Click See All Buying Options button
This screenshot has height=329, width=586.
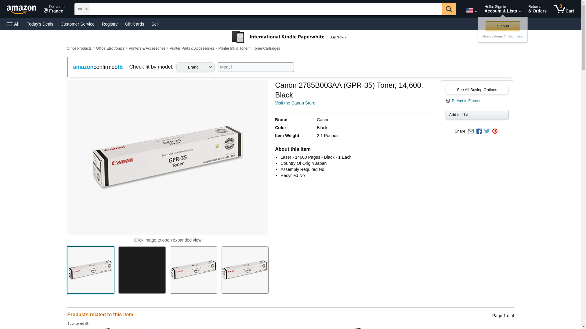[477, 90]
